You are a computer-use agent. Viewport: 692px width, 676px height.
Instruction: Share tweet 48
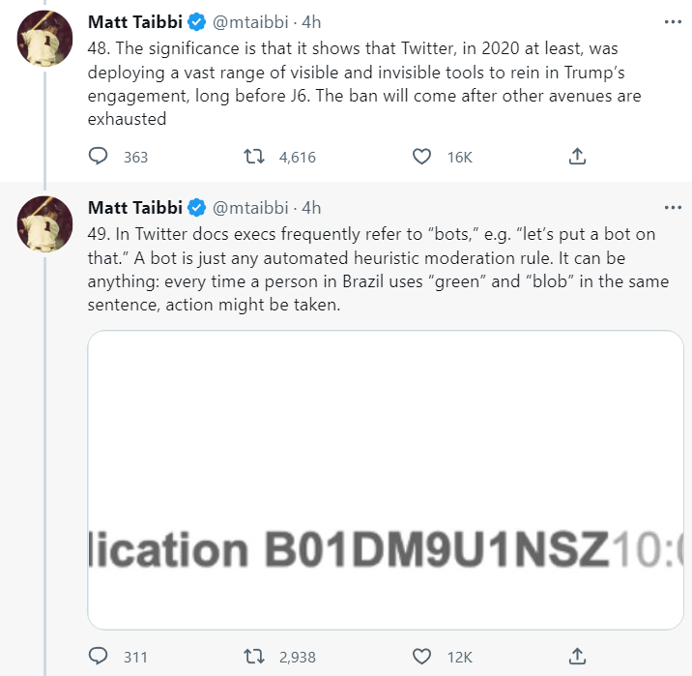point(576,157)
